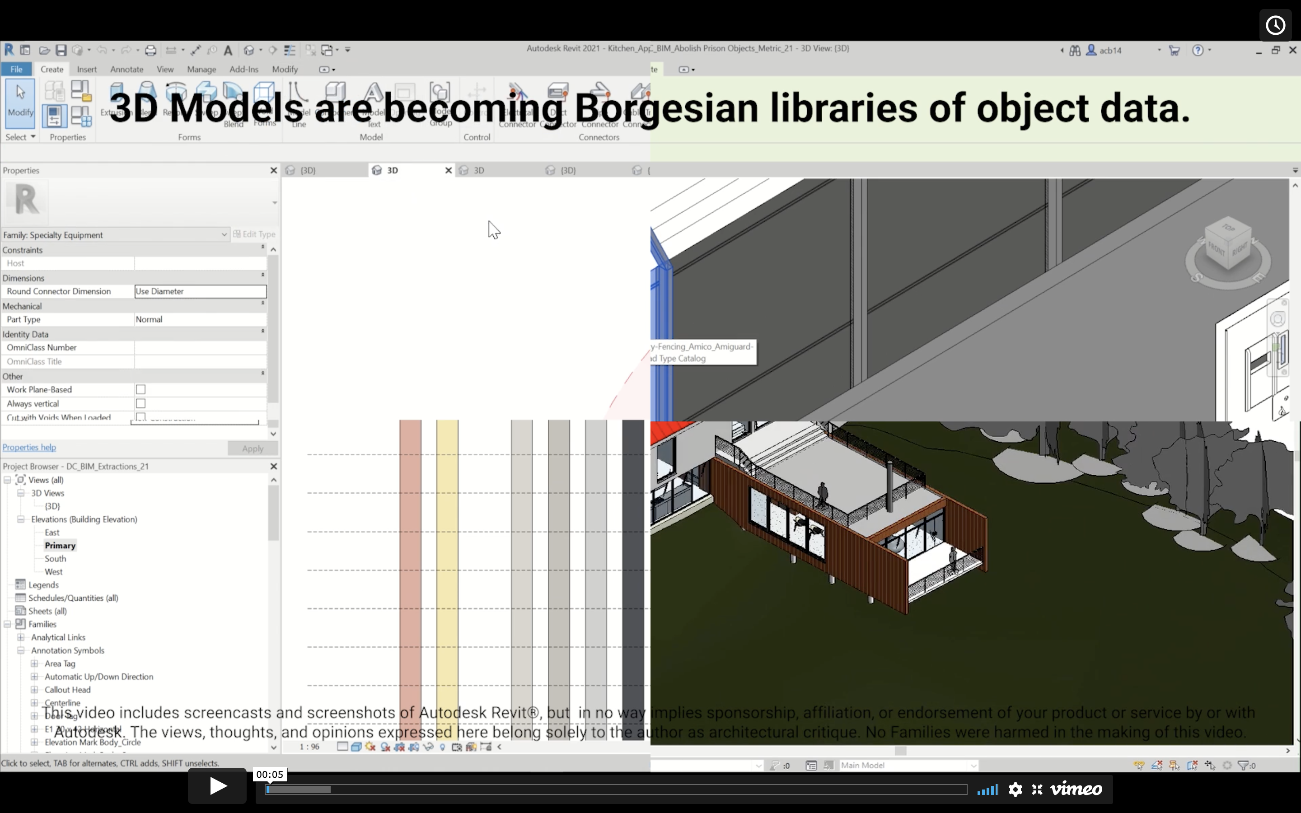Click the Edit Type button
Screen dimensions: 1301x813
[x=254, y=234]
